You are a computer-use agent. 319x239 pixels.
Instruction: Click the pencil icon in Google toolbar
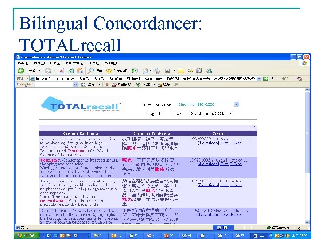tap(176, 85)
